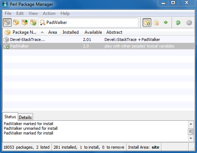Click '18053 packages, 2 listed' status text

pos(26,147)
